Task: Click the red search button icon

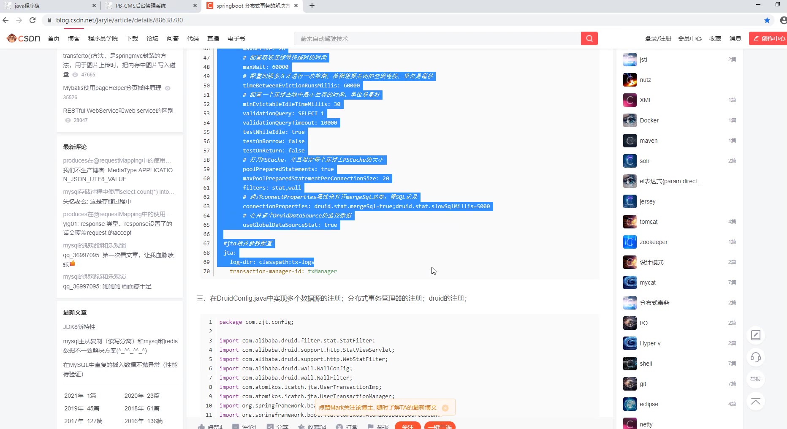Action: click(x=589, y=38)
